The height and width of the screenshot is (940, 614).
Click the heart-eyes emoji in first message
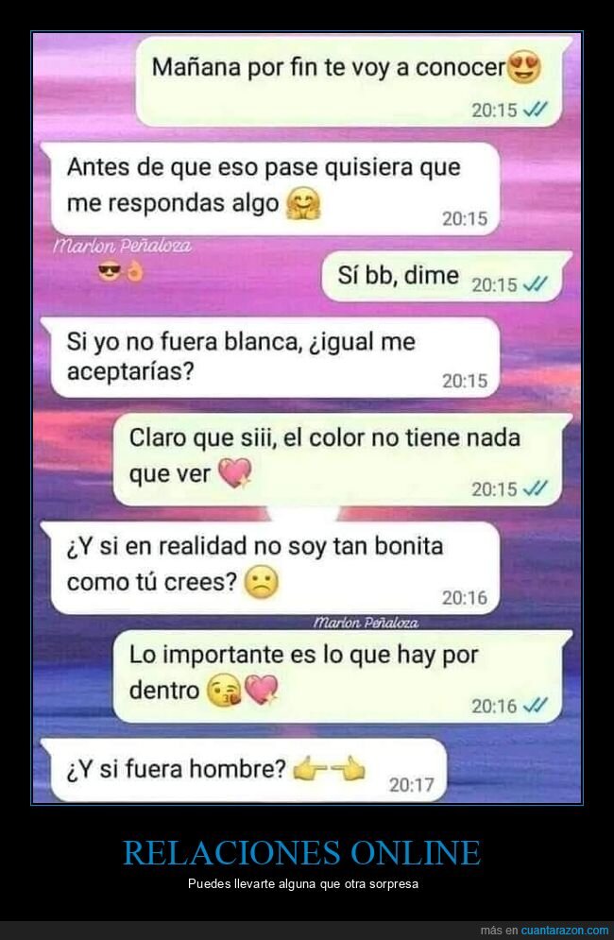coord(524,66)
